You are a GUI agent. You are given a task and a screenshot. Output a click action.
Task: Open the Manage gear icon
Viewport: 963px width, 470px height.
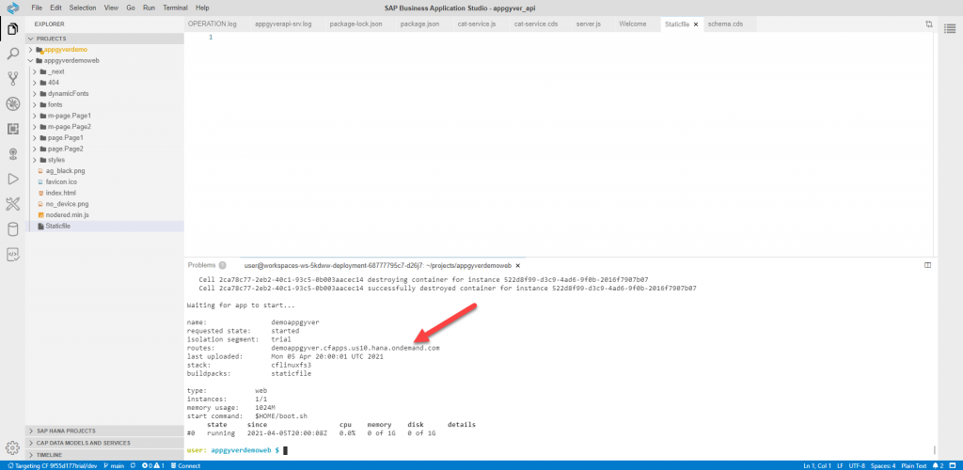click(x=12, y=447)
